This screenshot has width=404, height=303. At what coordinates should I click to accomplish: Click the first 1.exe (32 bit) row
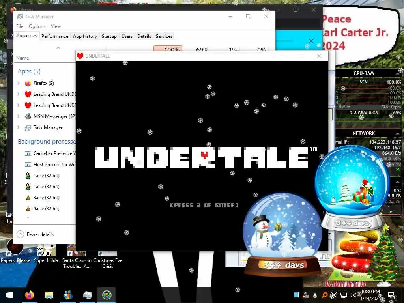[x=44, y=176]
